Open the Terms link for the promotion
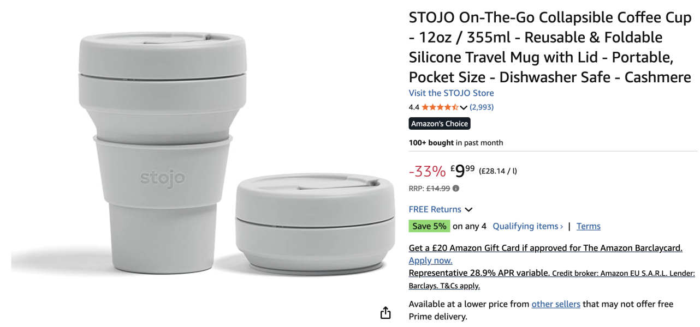The height and width of the screenshot is (327, 700). 588,226
